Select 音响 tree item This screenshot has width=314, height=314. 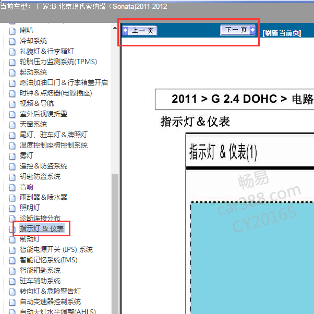[x=27, y=187]
